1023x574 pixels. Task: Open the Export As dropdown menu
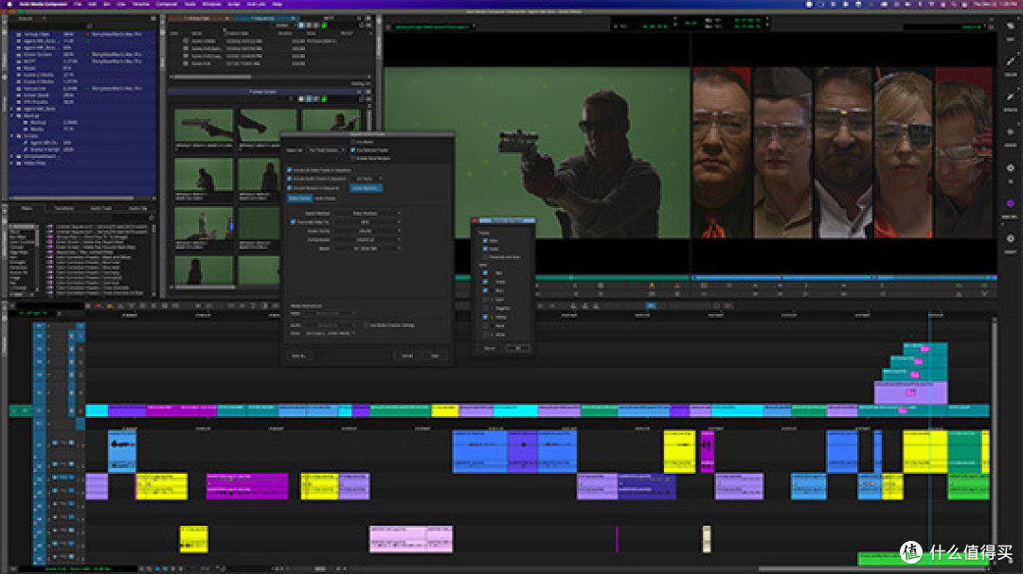click(x=327, y=149)
